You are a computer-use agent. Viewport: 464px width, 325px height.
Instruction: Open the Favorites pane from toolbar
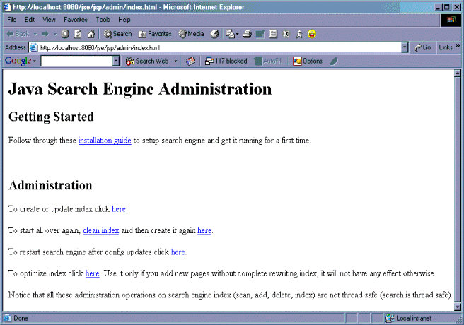tap(155, 34)
